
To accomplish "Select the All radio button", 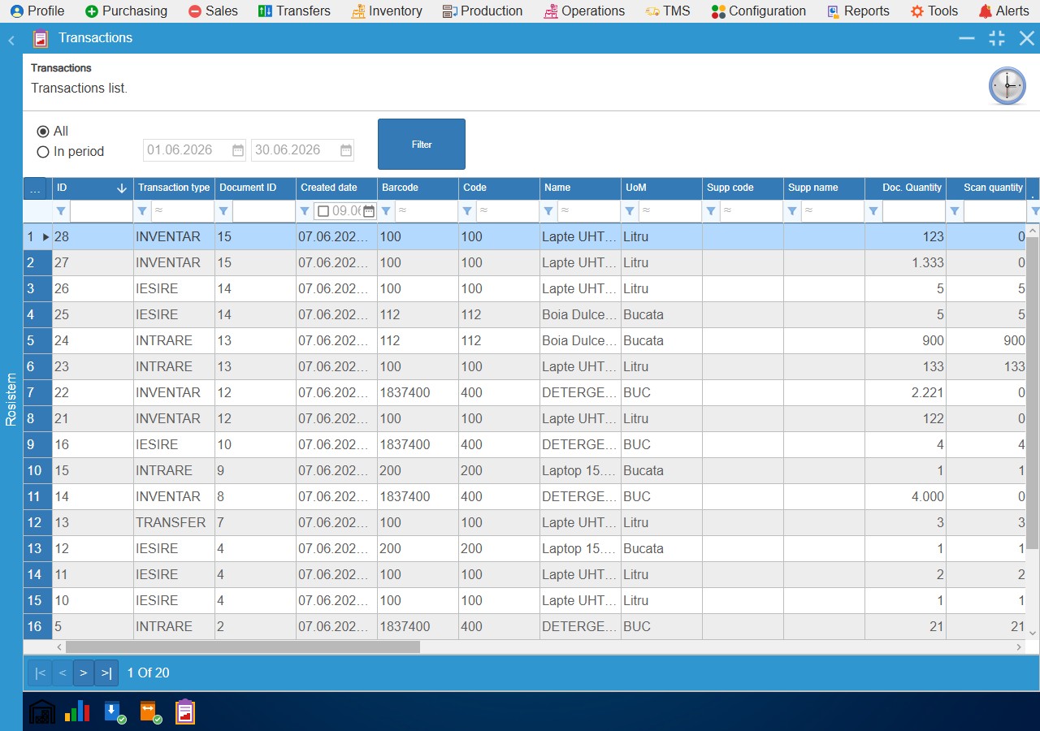I will (43, 132).
